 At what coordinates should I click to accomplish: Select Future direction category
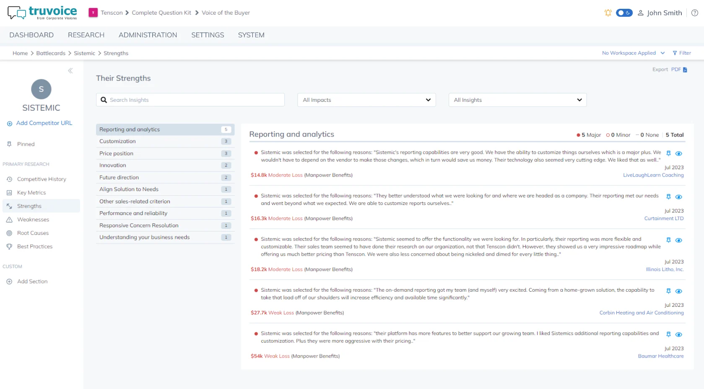[165, 177]
